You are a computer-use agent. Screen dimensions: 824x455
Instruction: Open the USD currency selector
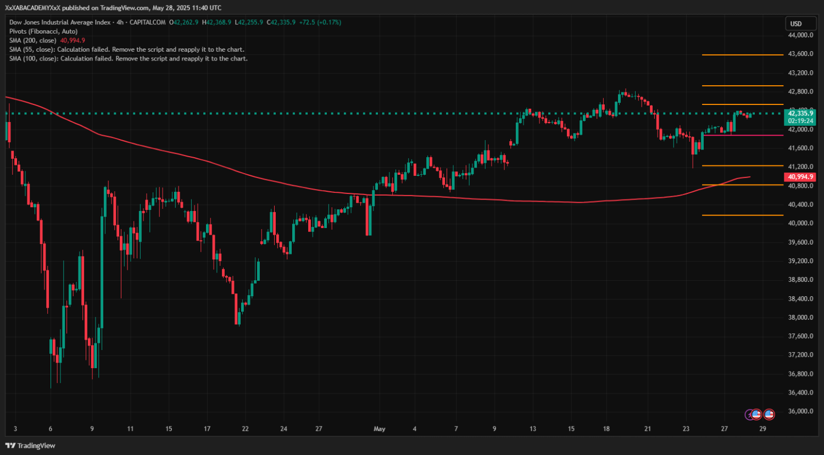(x=796, y=24)
